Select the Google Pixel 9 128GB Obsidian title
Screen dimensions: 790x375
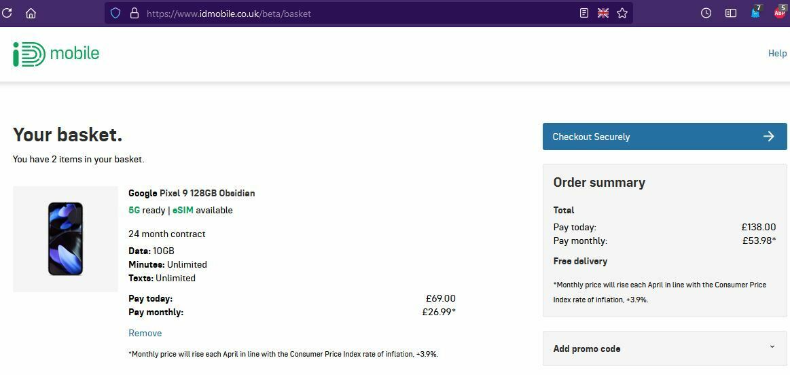click(192, 193)
